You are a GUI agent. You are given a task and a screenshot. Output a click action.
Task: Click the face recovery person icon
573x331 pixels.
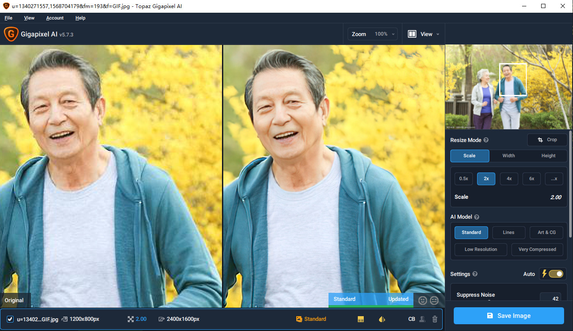(422, 319)
